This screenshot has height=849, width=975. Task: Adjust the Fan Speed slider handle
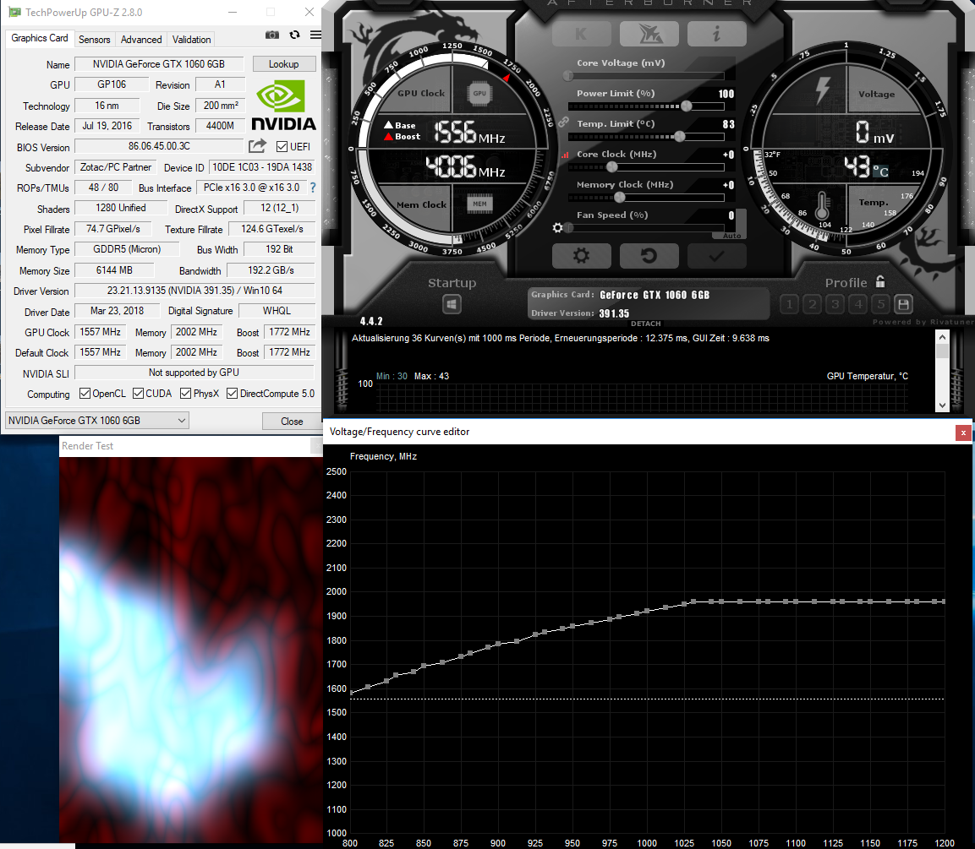point(568,228)
